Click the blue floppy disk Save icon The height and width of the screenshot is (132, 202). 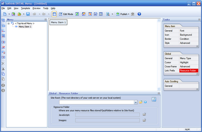point(28,14)
